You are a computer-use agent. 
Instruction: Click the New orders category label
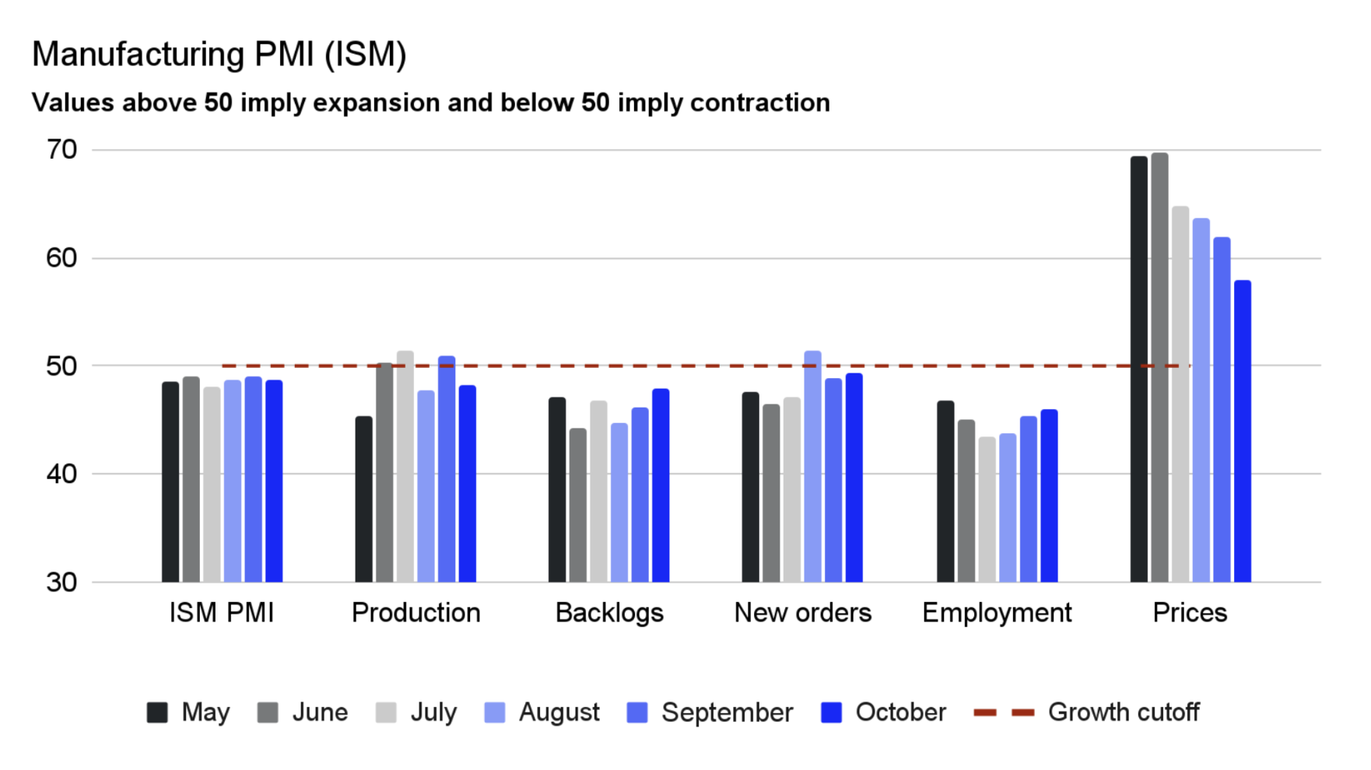802,613
